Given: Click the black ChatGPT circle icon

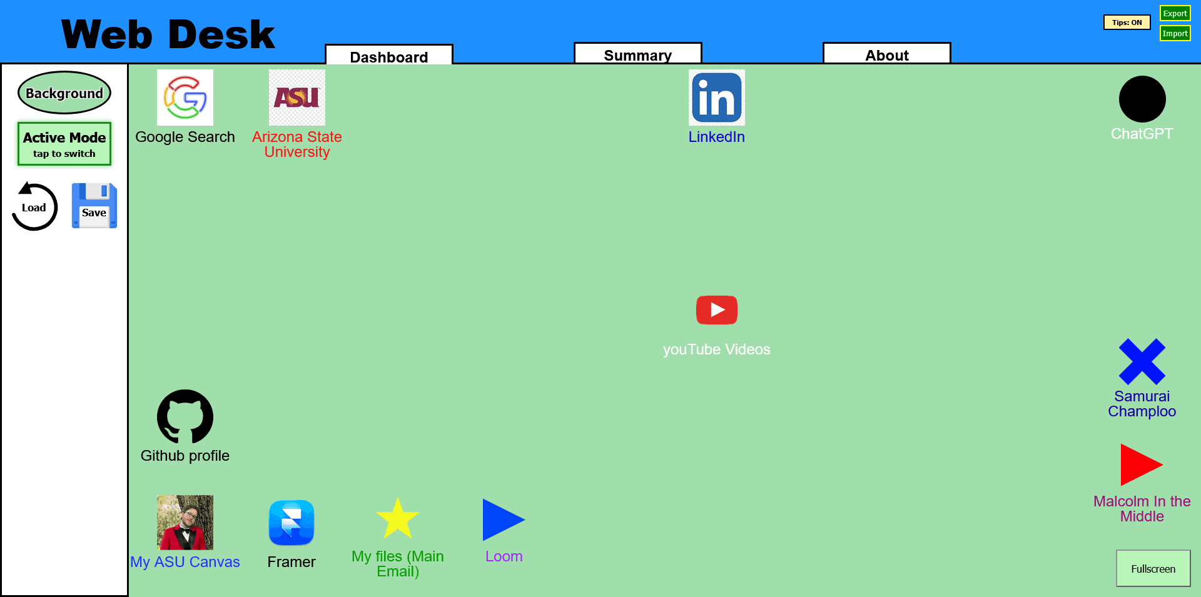Looking at the screenshot, I should point(1142,99).
